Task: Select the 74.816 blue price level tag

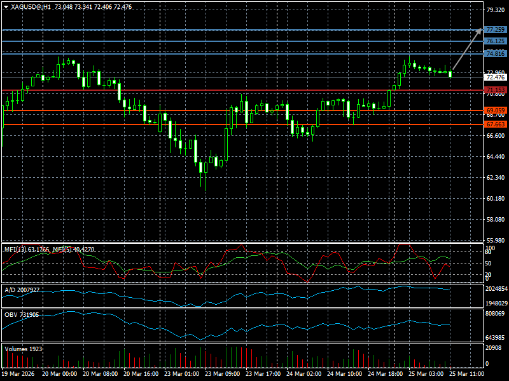Action: 495,54
